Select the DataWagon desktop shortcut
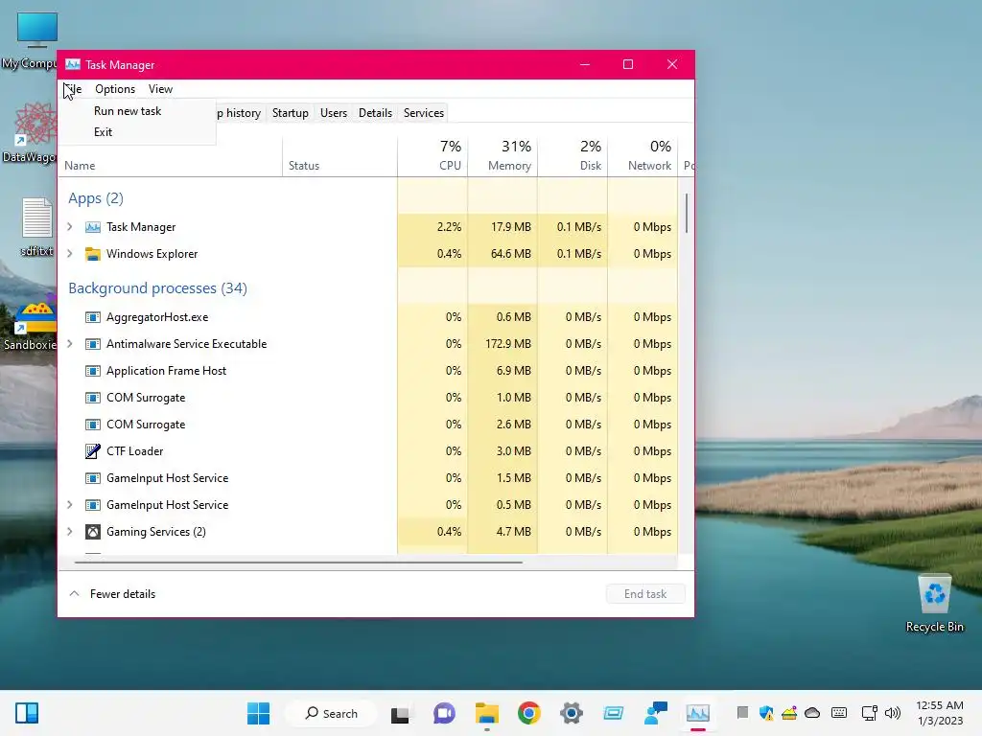This screenshot has width=982, height=736. (30, 132)
